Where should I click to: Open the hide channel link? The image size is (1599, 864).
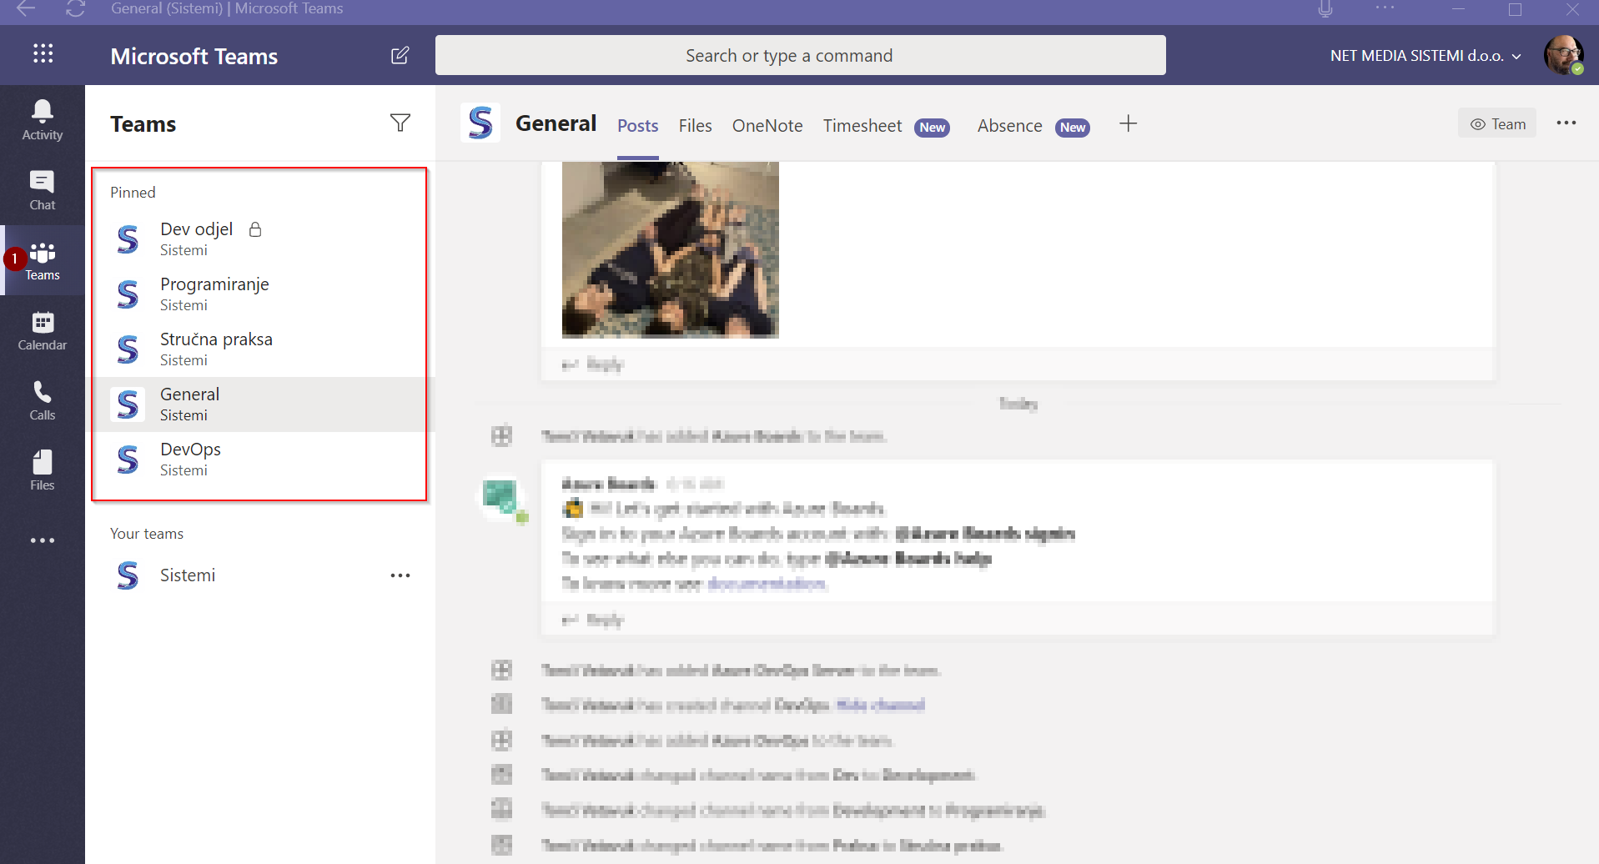point(880,706)
